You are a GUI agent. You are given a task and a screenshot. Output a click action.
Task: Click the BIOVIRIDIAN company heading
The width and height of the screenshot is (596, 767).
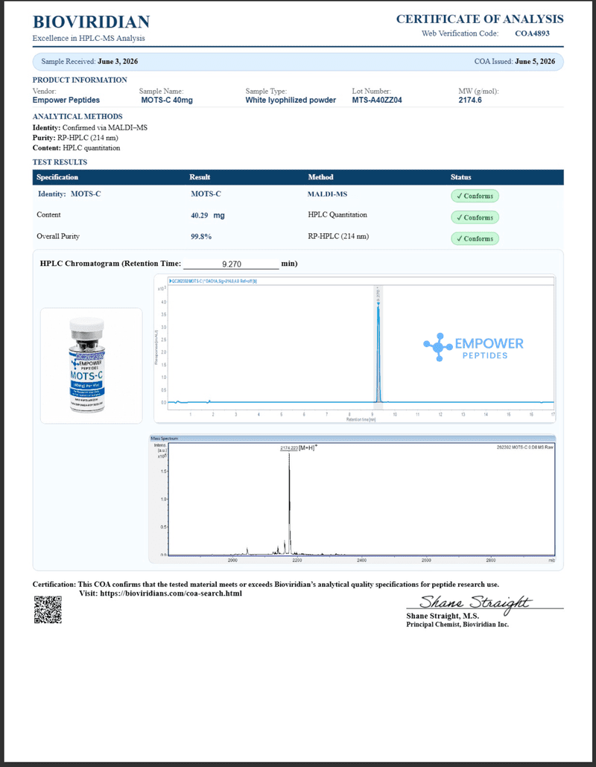[x=91, y=22]
